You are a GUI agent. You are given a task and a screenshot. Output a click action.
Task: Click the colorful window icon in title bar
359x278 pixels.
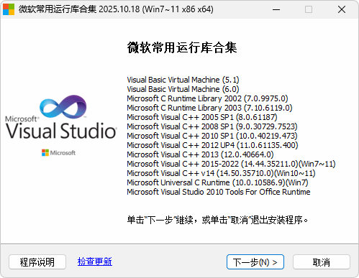(9, 9)
